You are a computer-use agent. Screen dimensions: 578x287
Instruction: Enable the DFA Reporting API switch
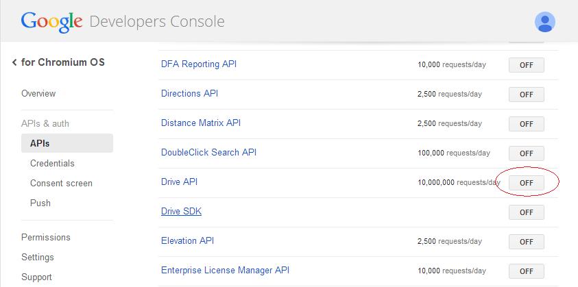click(526, 65)
